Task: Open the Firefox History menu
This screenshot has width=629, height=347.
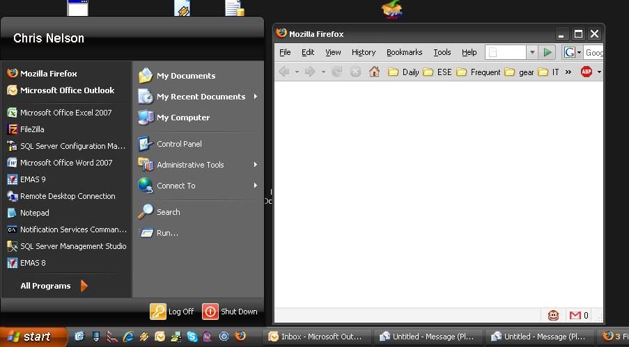Action: (364, 52)
